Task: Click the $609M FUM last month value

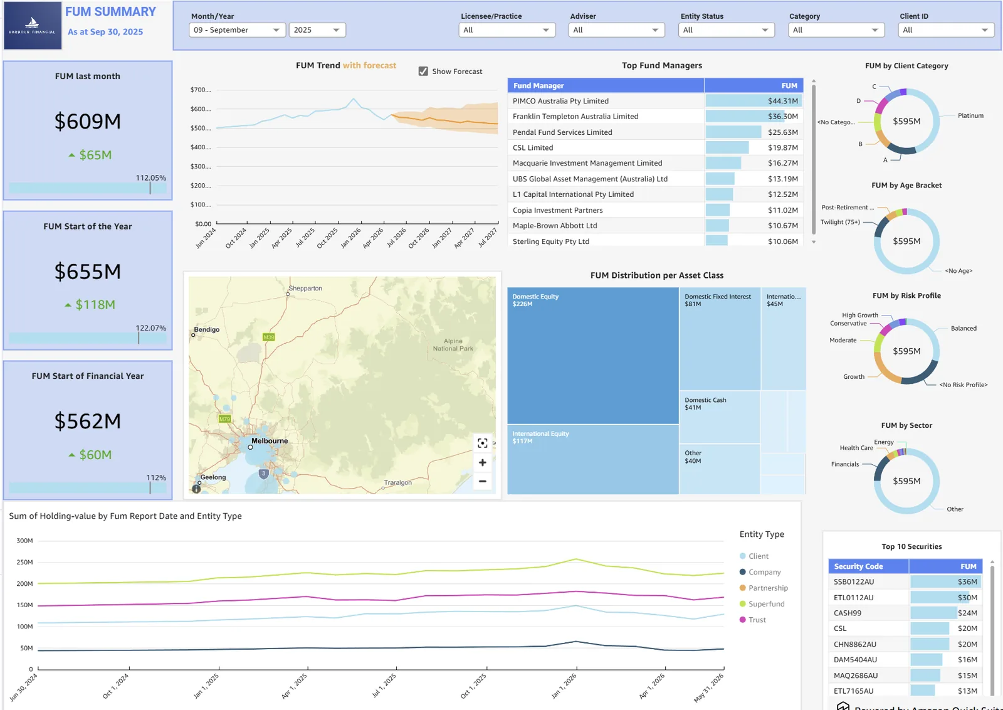Action: (x=88, y=122)
